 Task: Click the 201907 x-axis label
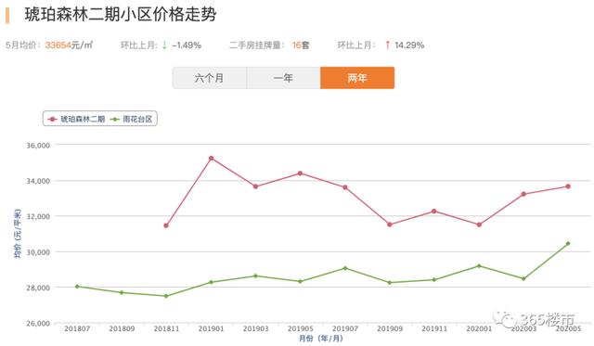345,328
